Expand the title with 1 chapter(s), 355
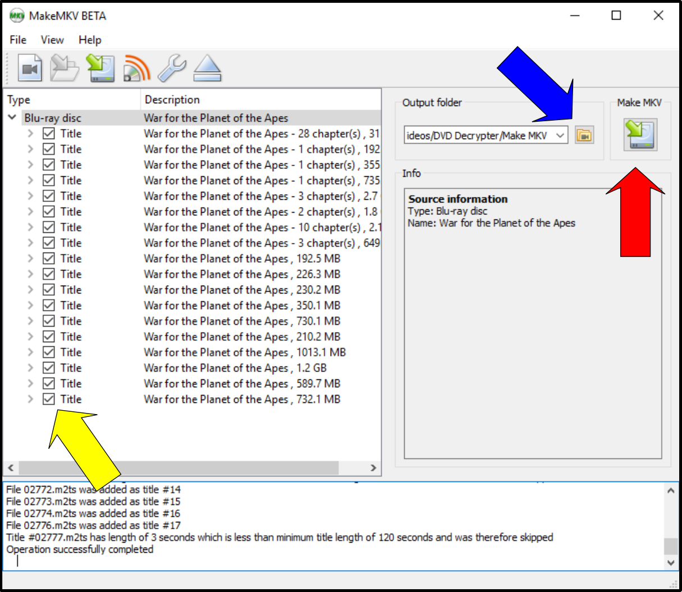Viewport: 682px width, 592px height. point(31,165)
